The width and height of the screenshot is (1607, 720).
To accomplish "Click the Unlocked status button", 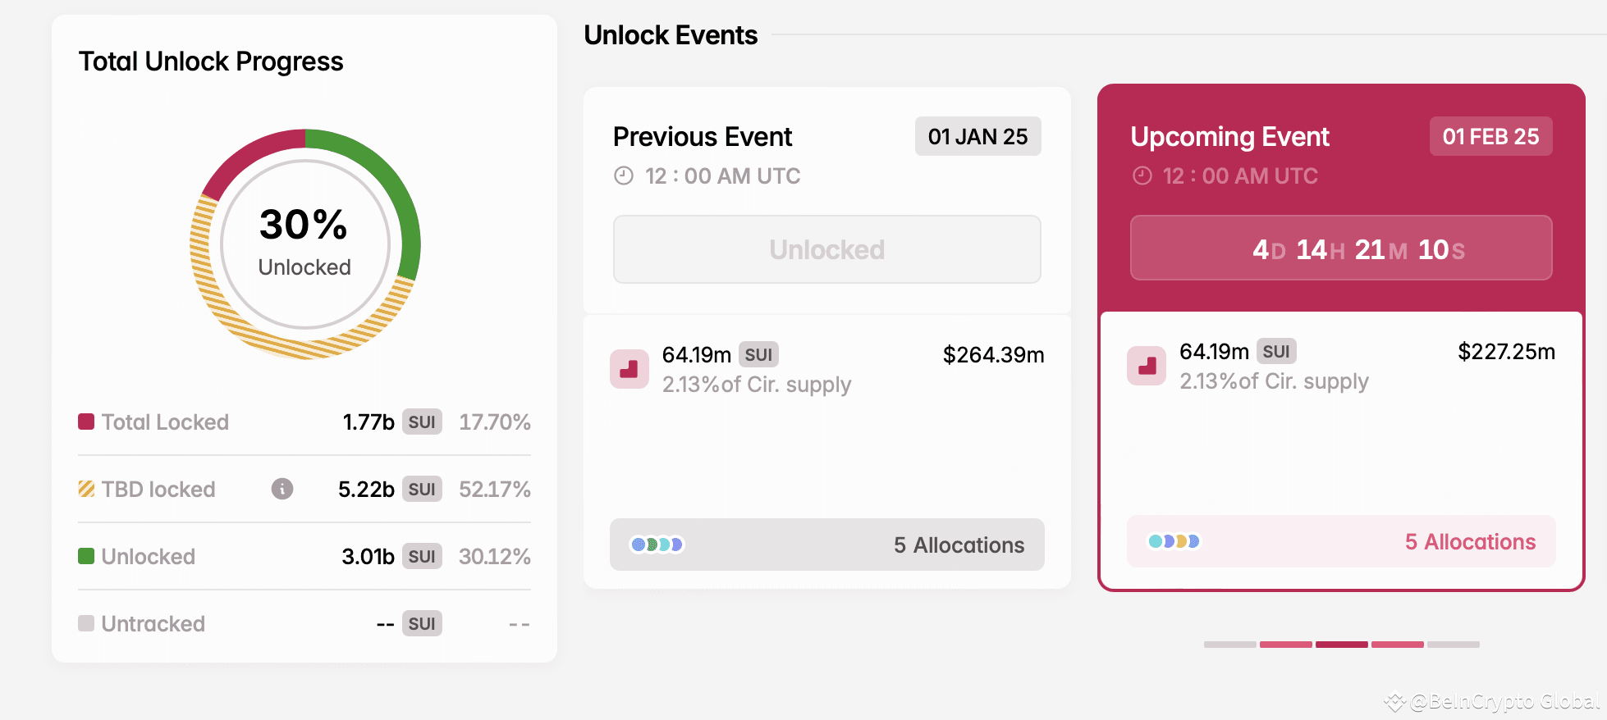I will point(826,248).
